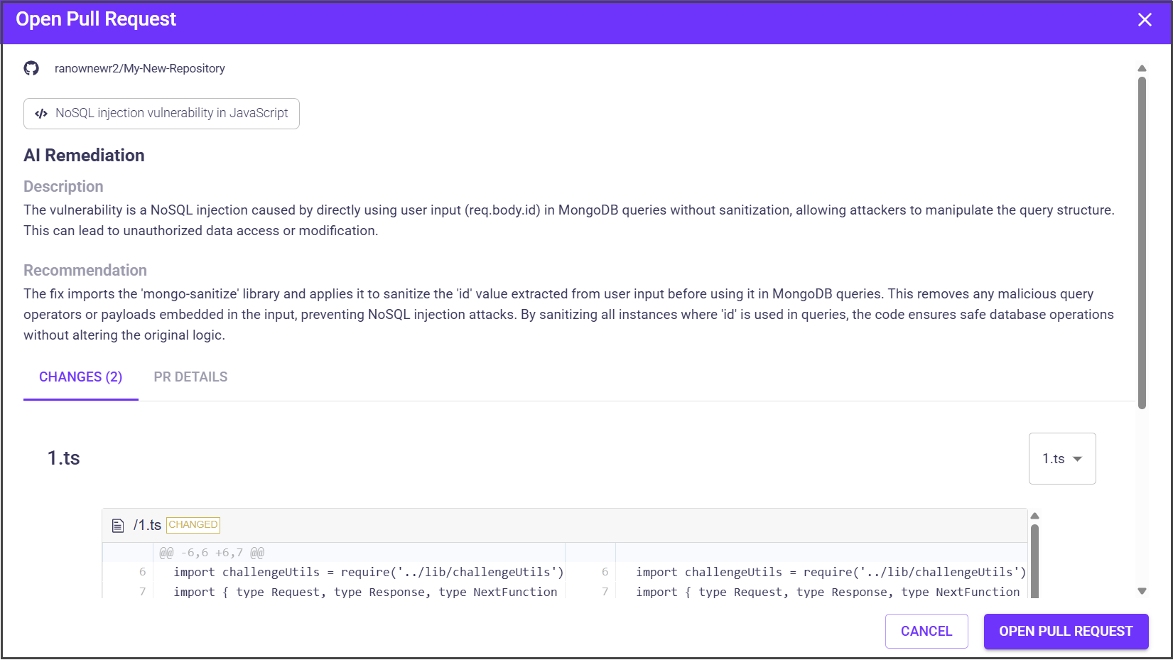1173x660 pixels.
Task: Click the dialog scrollbar's down arrow
Action: pos(1142,591)
